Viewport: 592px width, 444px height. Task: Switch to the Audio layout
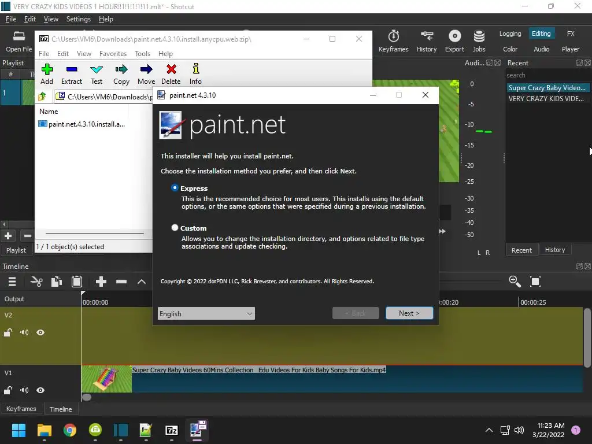pyautogui.click(x=541, y=49)
